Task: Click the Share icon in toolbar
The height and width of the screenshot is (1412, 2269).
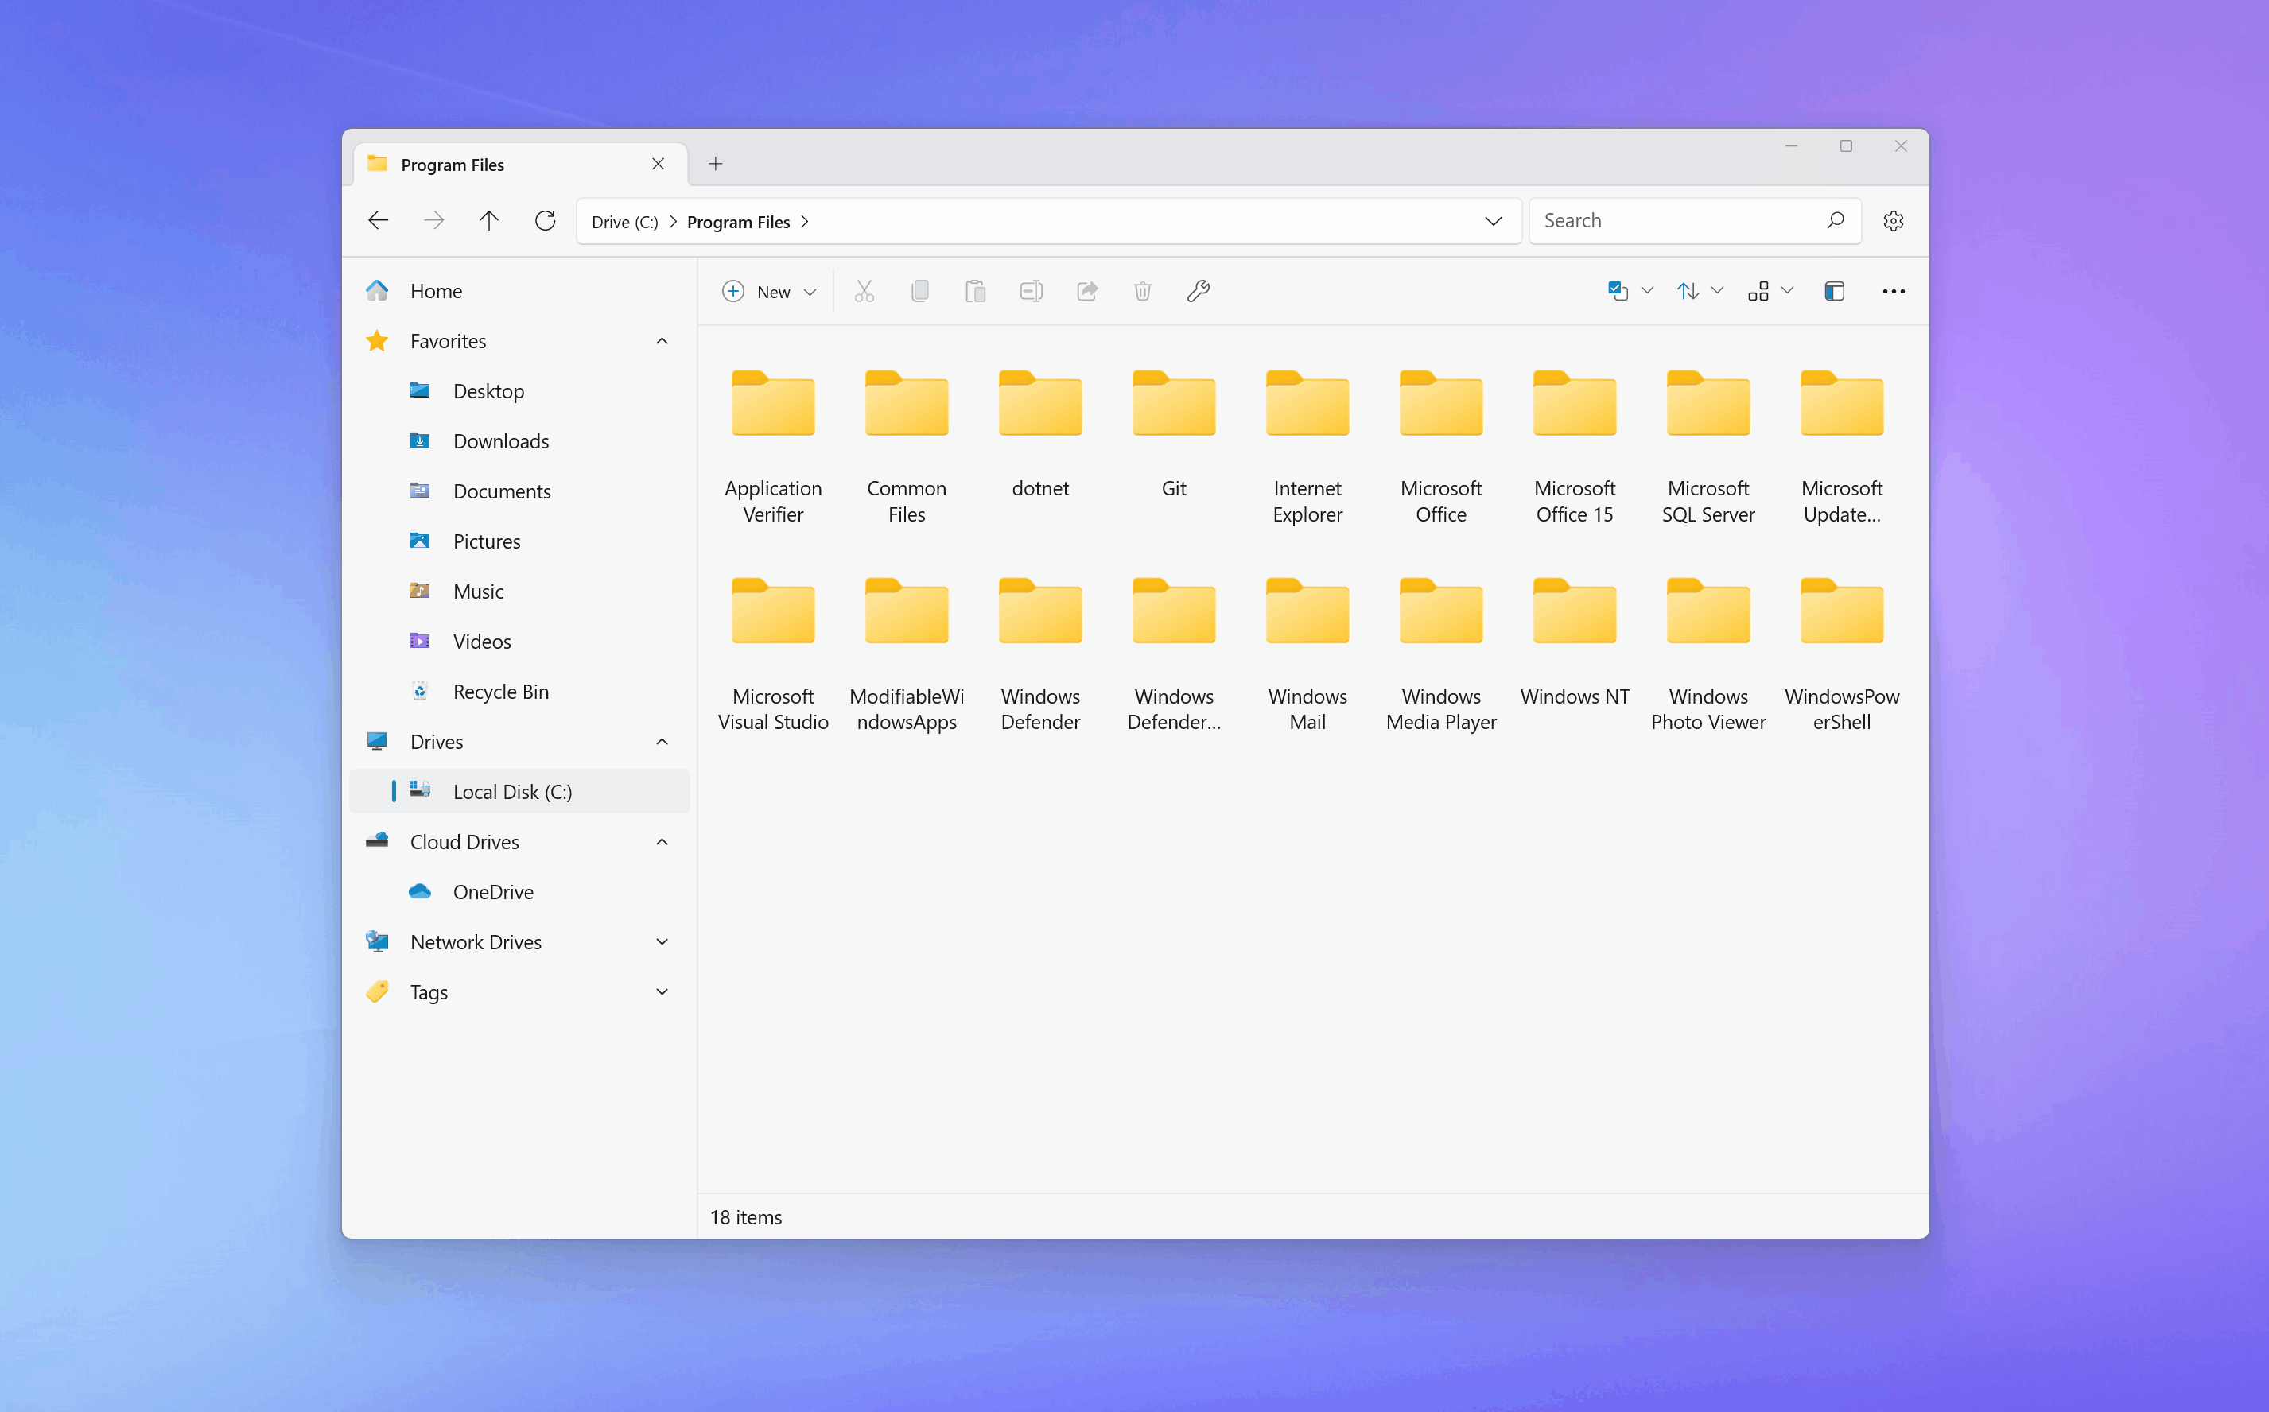Action: (x=1086, y=291)
